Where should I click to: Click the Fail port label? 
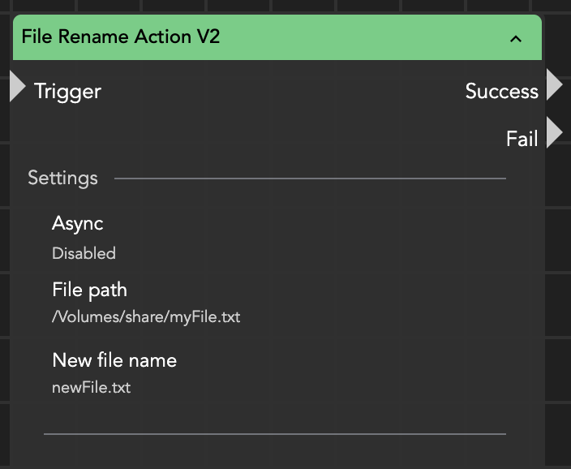(x=522, y=139)
